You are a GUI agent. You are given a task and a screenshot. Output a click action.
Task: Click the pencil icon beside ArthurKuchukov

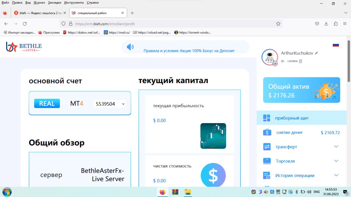point(316,53)
